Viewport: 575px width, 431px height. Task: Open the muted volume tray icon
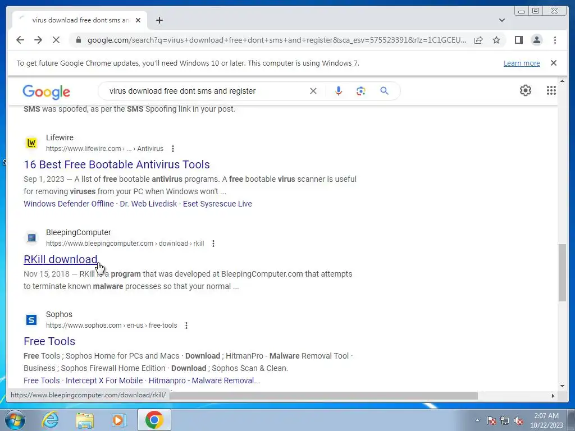pyautogui.click(x=518, y=420)
